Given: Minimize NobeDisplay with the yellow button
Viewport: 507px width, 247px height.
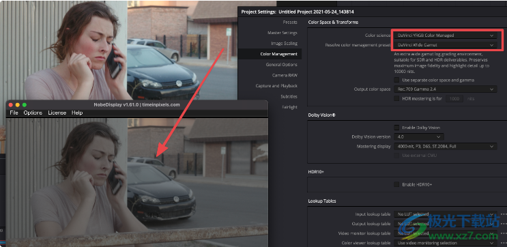Looking at the screenshot, I should click(18, 105).
